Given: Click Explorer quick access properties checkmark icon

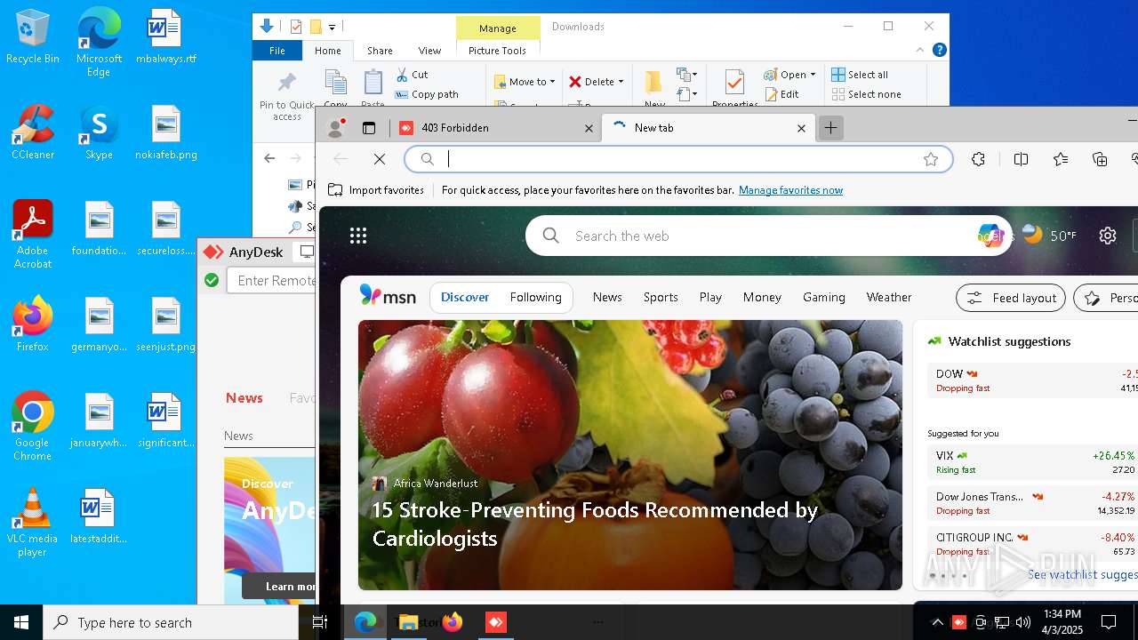Looking at the screenshot, I should coord(296,27).
